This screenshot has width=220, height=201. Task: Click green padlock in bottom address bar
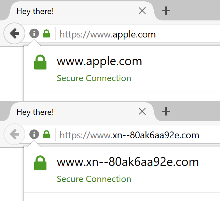click(46, 135)
